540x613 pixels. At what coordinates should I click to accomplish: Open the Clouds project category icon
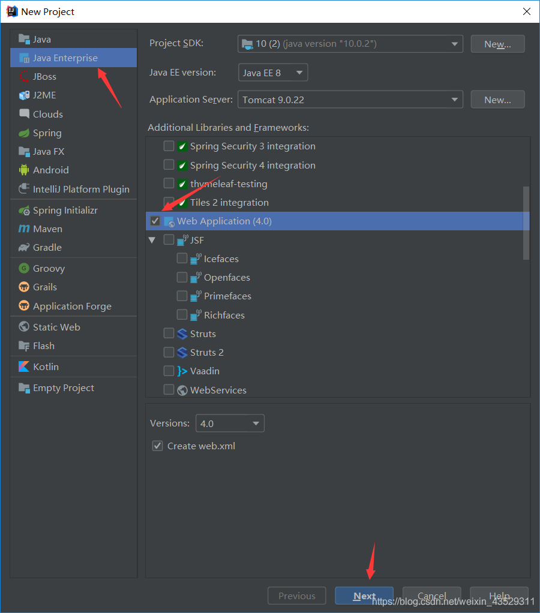point(24,114)
